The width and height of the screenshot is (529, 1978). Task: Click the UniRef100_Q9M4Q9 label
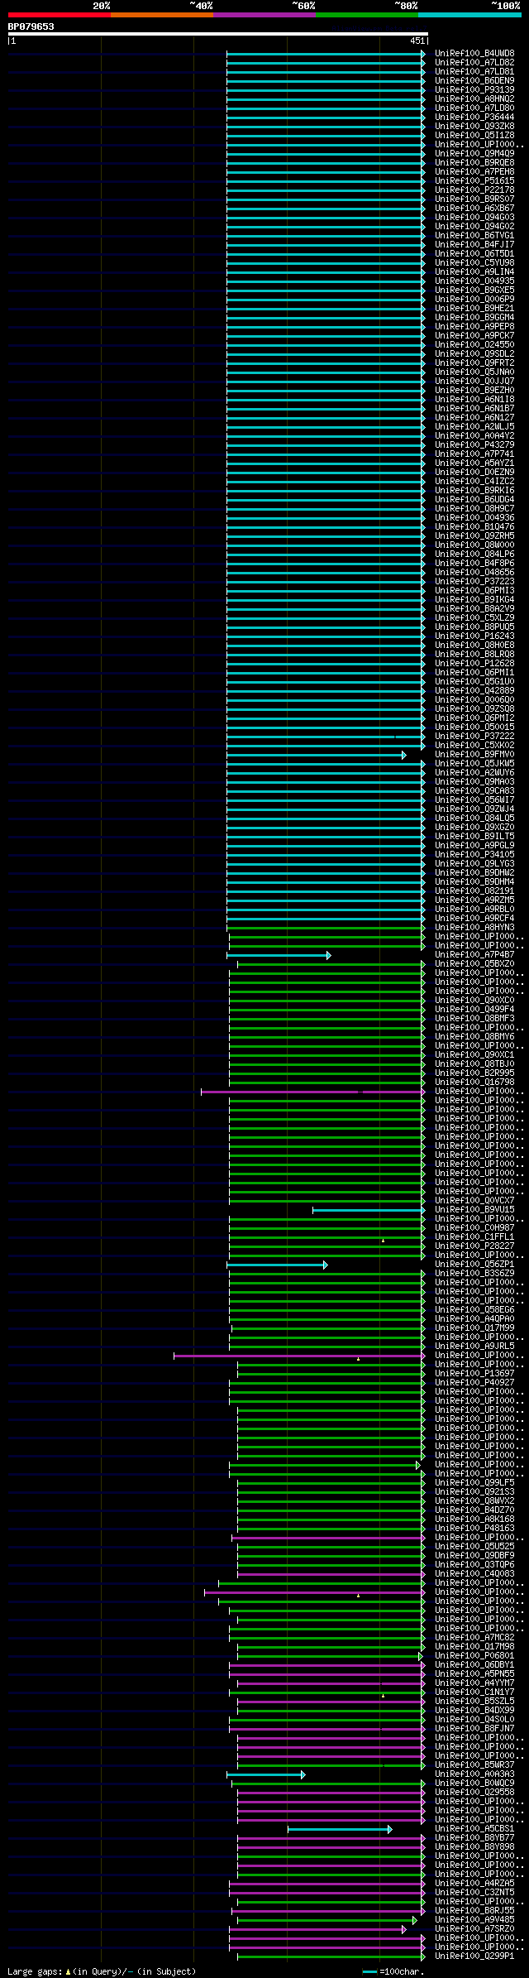474,154
